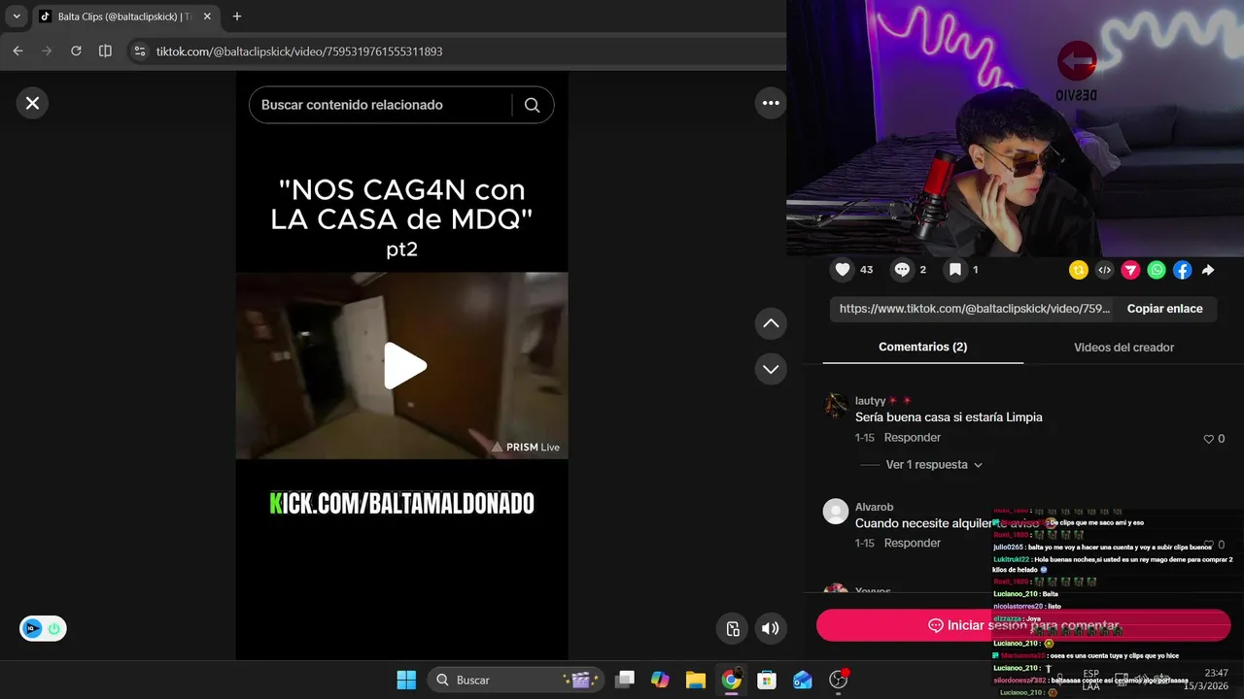
Task: Toggle the blue extension switch at bottom left
Action: (x=44, y=628)
